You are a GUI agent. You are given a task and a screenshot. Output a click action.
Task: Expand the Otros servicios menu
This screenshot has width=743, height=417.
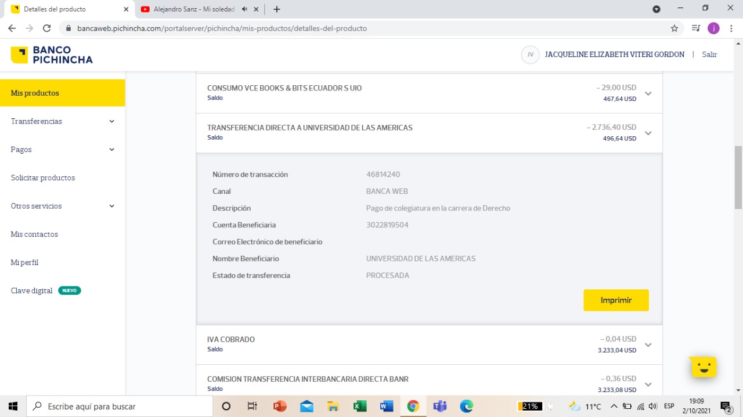[62, 206]
